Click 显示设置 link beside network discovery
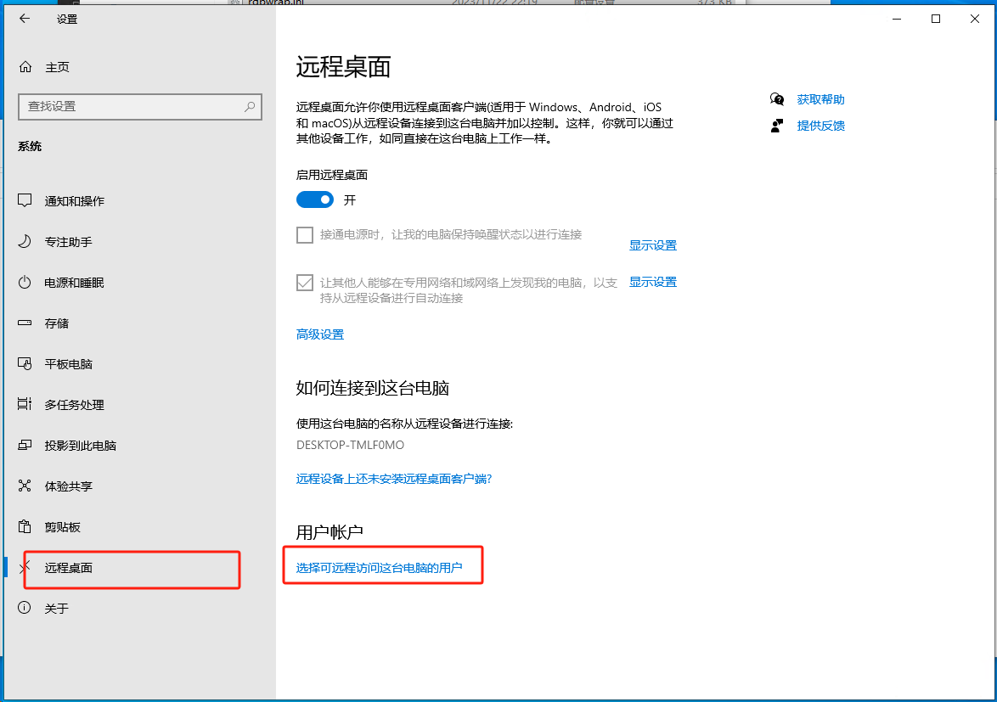997x702 pixels. tap(653, 282)
